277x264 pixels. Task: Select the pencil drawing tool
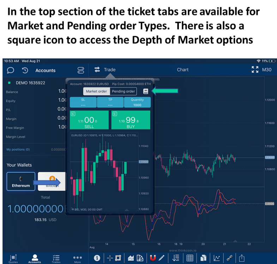162,258
